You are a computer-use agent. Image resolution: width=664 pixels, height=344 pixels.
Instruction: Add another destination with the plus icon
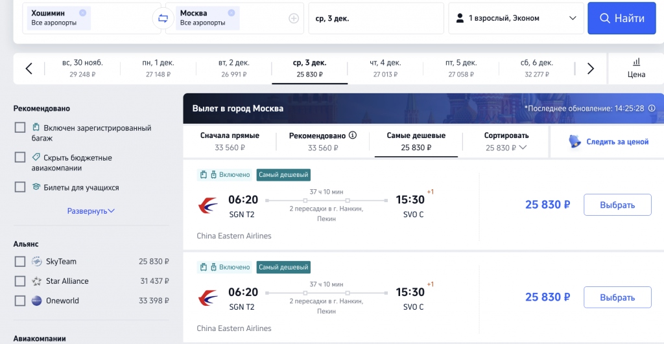point(294,18)
